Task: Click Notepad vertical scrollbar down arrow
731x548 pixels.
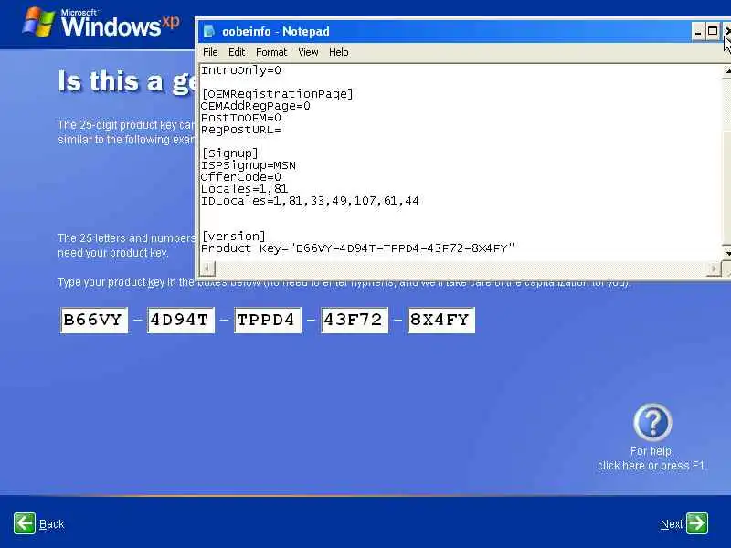Action: (x=726, y=253)
